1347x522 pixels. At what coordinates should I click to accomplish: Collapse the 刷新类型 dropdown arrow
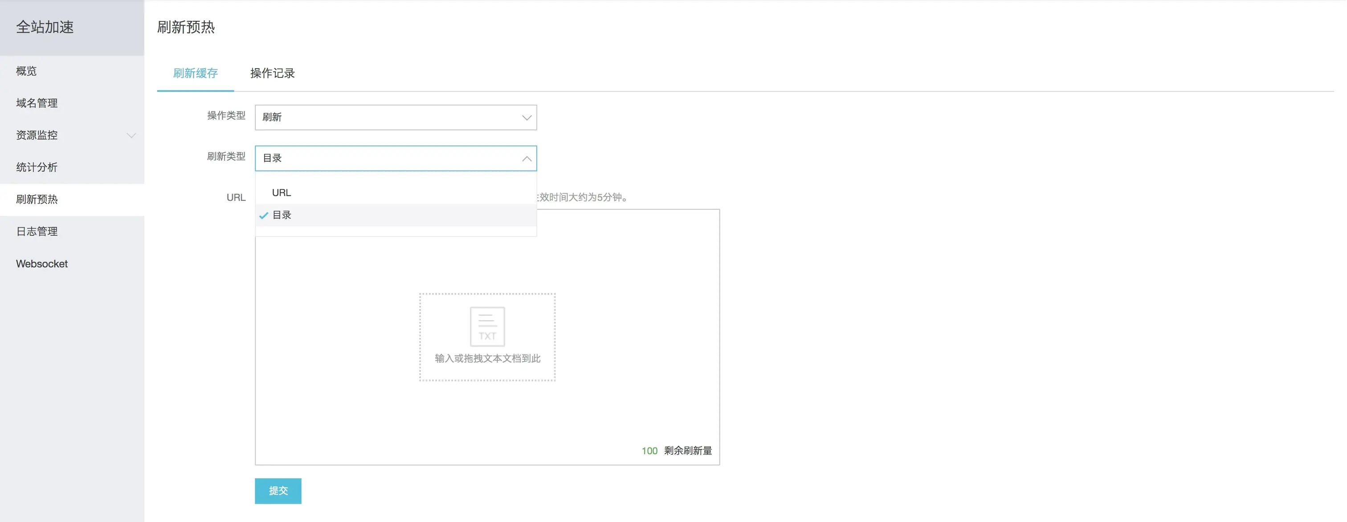[526, 159]
